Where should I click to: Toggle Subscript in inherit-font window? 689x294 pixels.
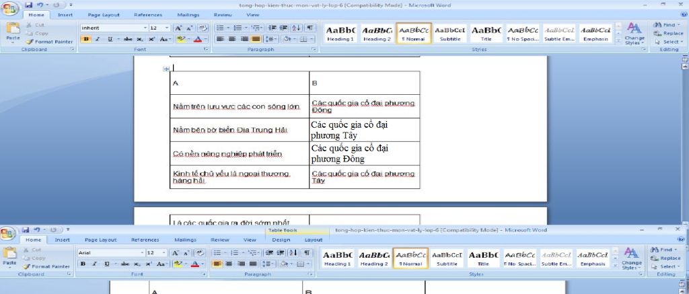141,39
